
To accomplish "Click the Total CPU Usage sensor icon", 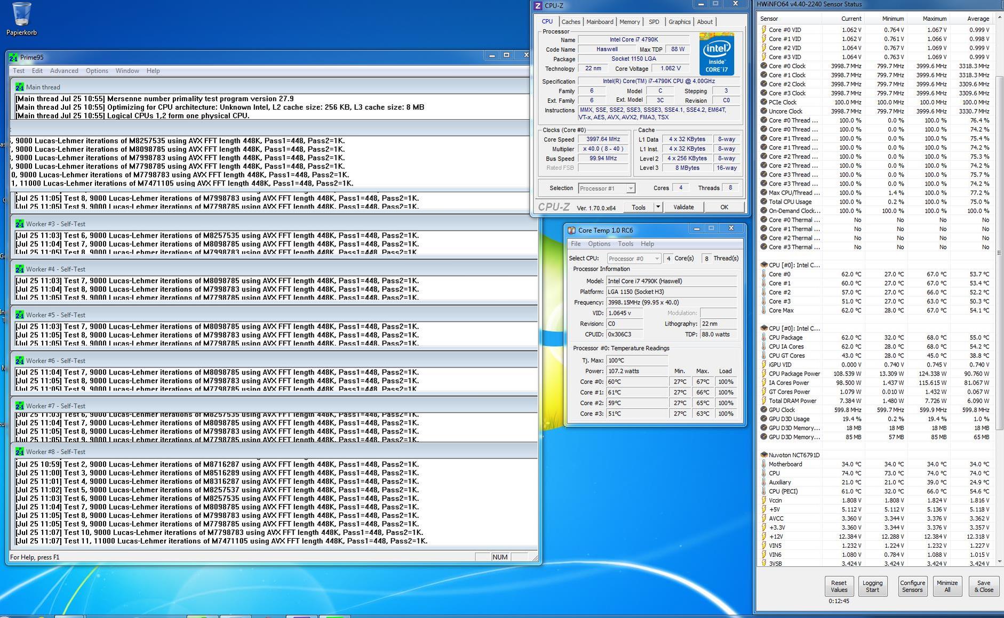I will pos(764,202).
